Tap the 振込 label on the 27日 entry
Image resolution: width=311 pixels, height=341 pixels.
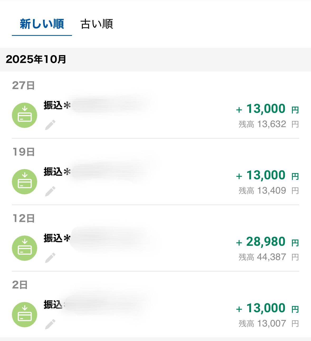[53, 105]
